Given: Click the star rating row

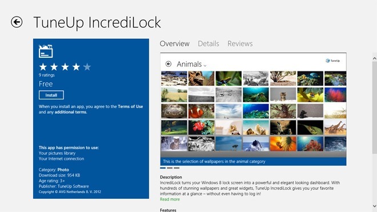Looking at the screenshot, I should click(65, 67).
